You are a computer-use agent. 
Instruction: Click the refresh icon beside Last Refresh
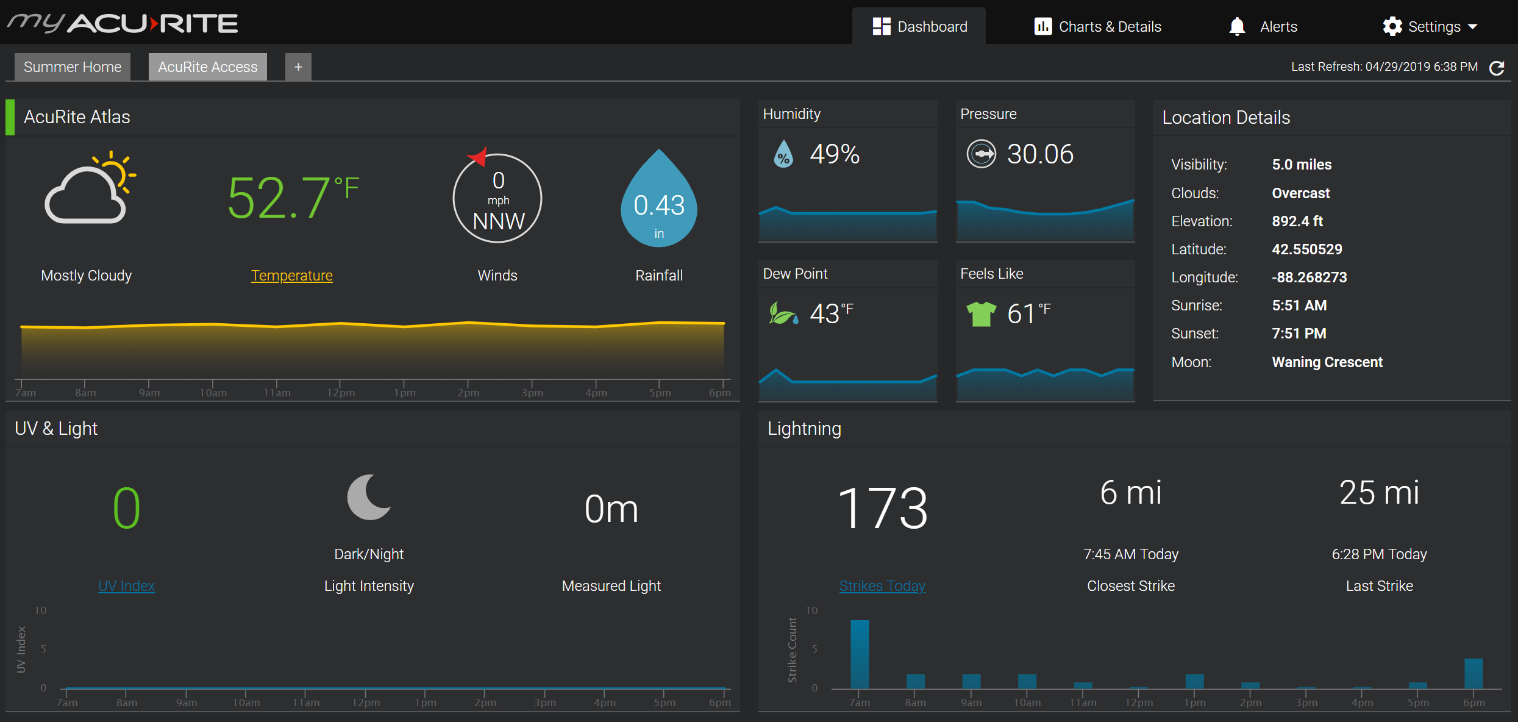click(1497, 68)
